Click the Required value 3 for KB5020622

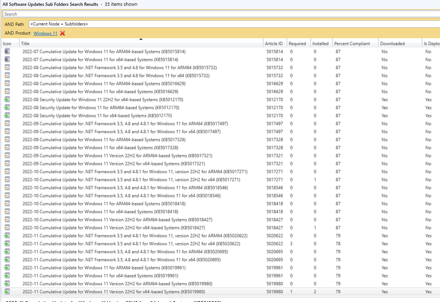click(291, 244)
